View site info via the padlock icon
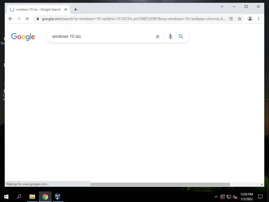This screenshot has height=202, width=269. tap(38, 19)
